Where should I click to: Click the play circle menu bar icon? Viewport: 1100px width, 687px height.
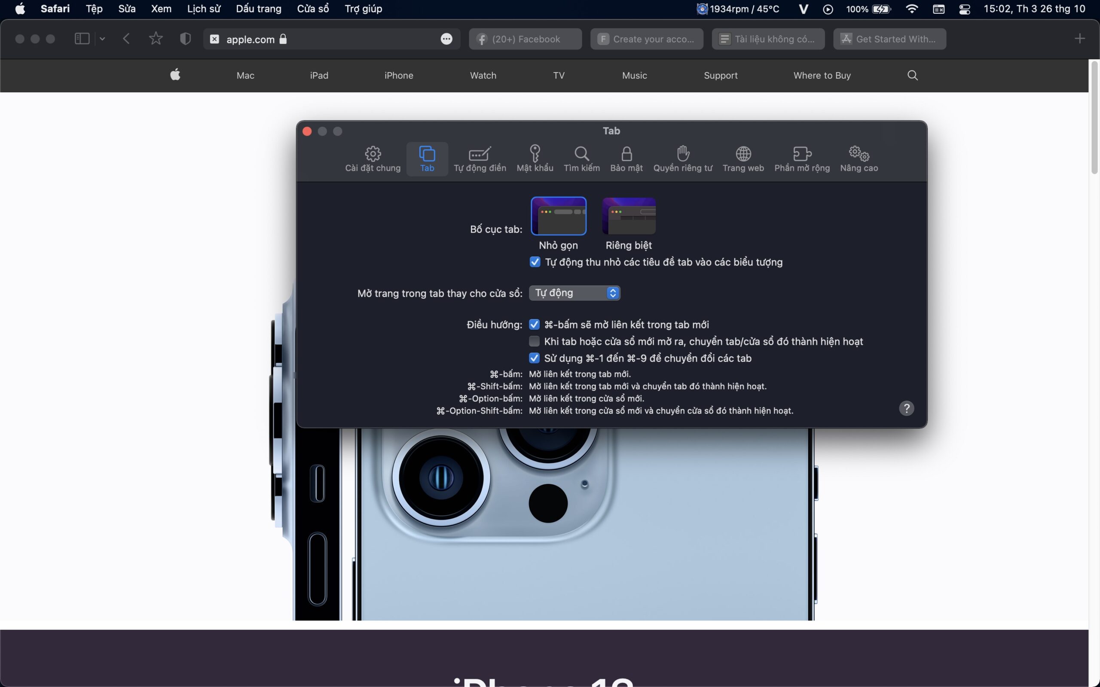828,9
